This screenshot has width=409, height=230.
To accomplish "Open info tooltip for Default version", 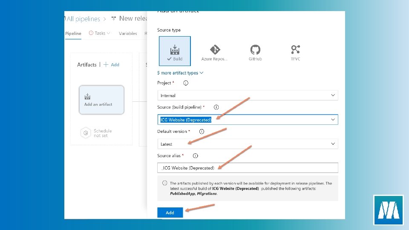I will tap(202, 132).
